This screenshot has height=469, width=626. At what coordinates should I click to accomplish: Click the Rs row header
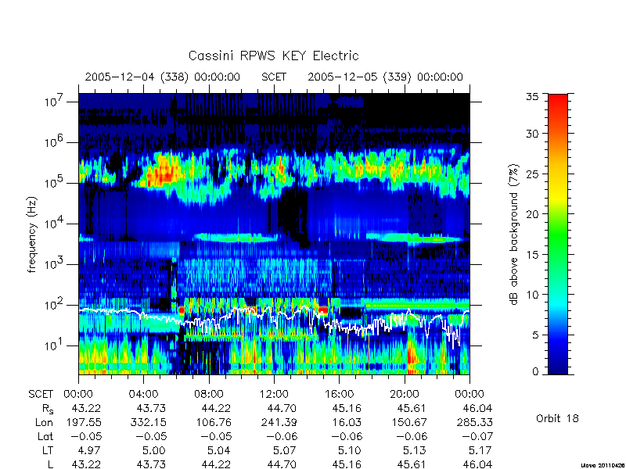click(48, 409)
